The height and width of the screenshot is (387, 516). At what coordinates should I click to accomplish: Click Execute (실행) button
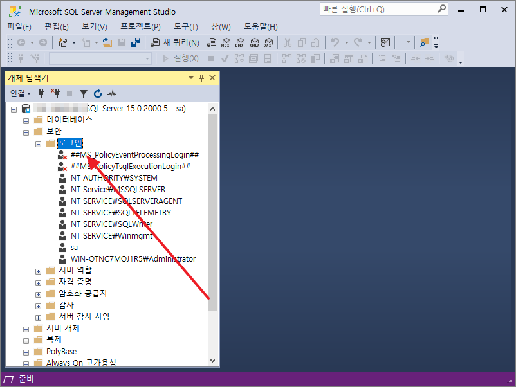click(181, 59)
